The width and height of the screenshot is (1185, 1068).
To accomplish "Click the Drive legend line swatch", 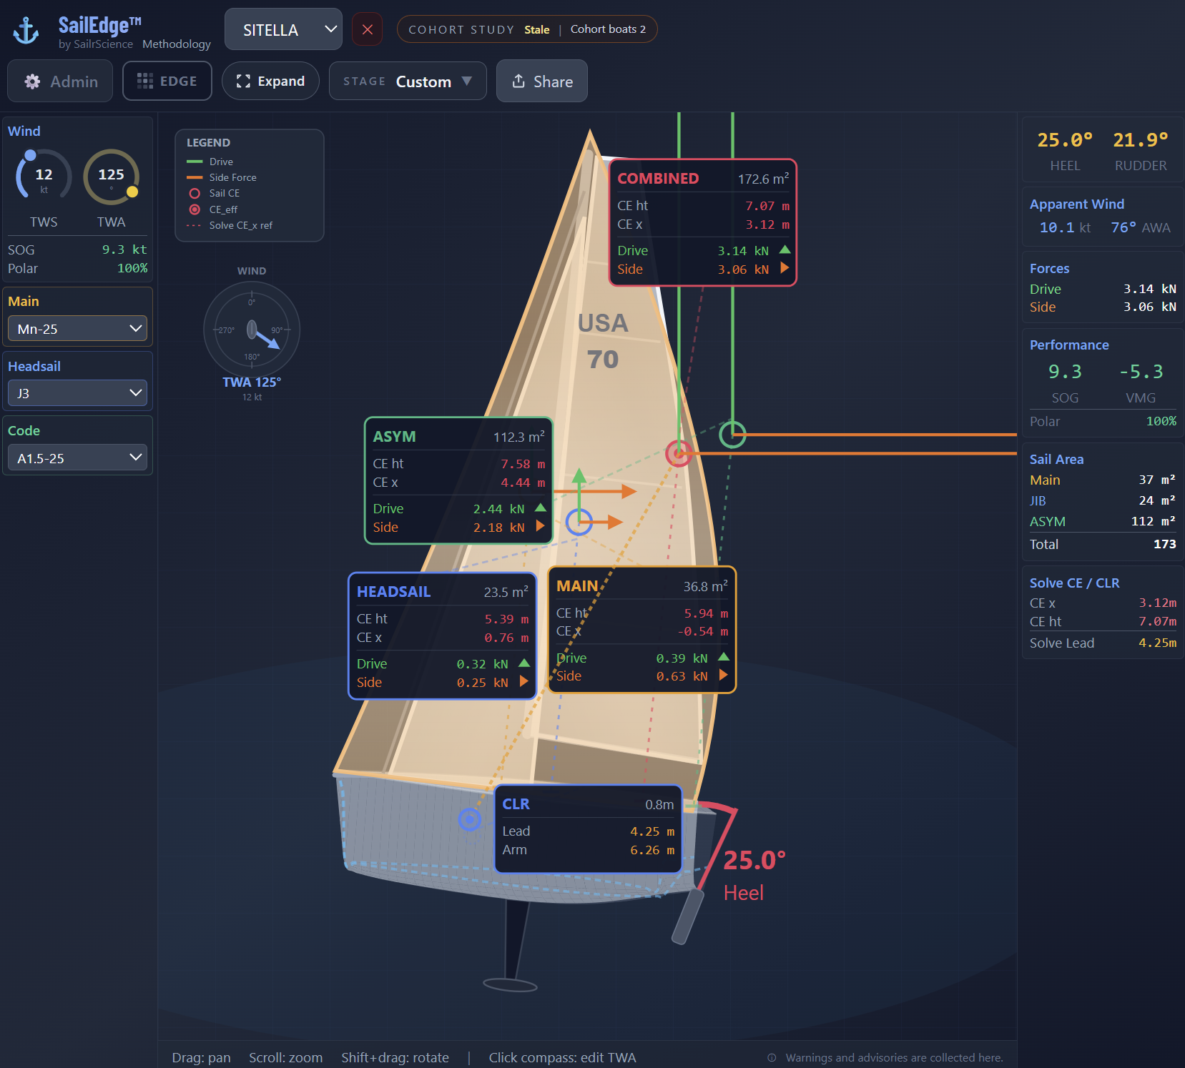I will [x=195, y=162].
